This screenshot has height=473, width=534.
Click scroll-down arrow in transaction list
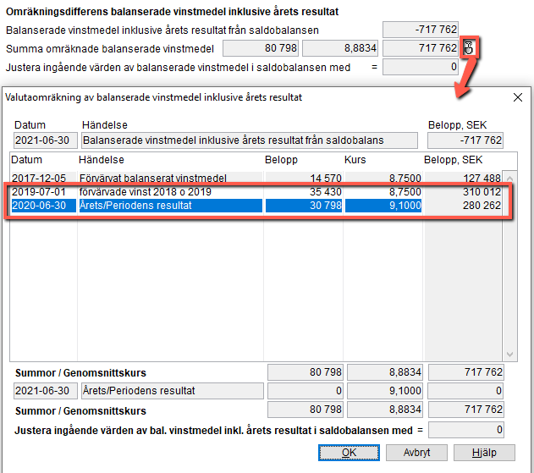click(x=509, y=355)
